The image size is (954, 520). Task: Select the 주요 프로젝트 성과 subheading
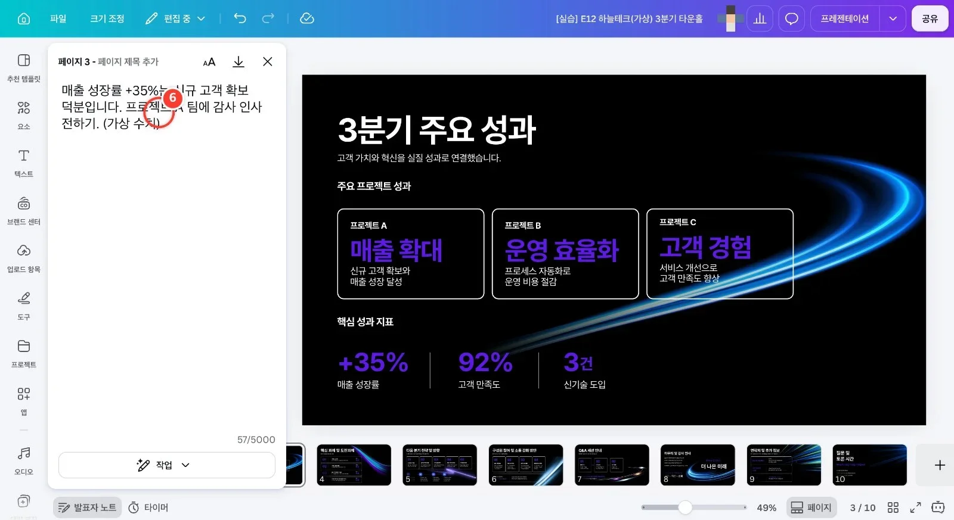(374, 186)
